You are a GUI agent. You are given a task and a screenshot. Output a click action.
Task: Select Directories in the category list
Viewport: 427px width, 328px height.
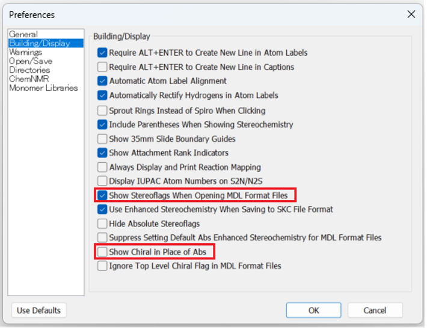click(29, 70)
